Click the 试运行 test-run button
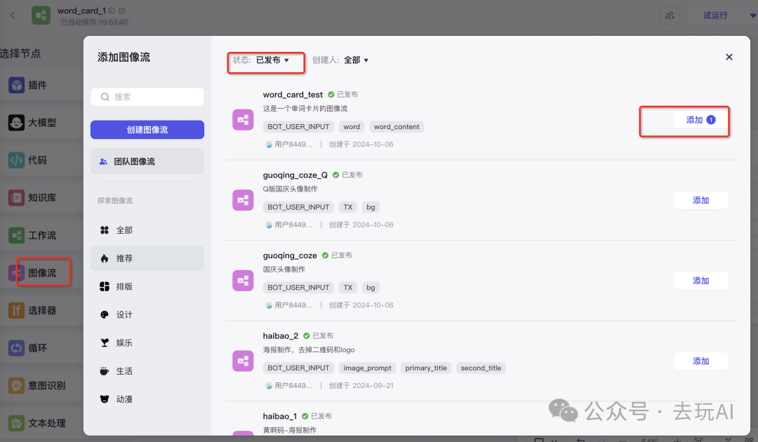This screenshot has width=758, height=442. (715, 15)
